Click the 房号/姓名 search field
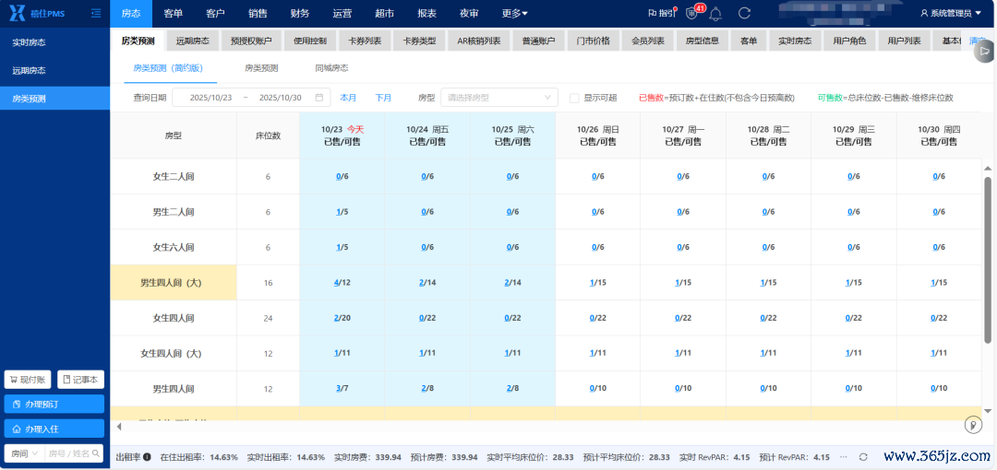This screenshot has height=470, width=997. 74,453
